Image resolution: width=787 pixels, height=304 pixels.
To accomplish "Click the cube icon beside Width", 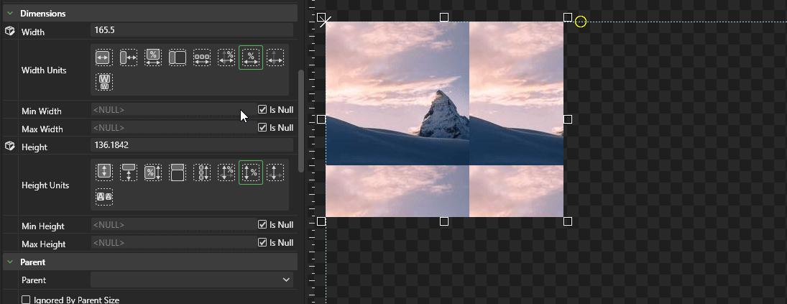I will point(9,31).
